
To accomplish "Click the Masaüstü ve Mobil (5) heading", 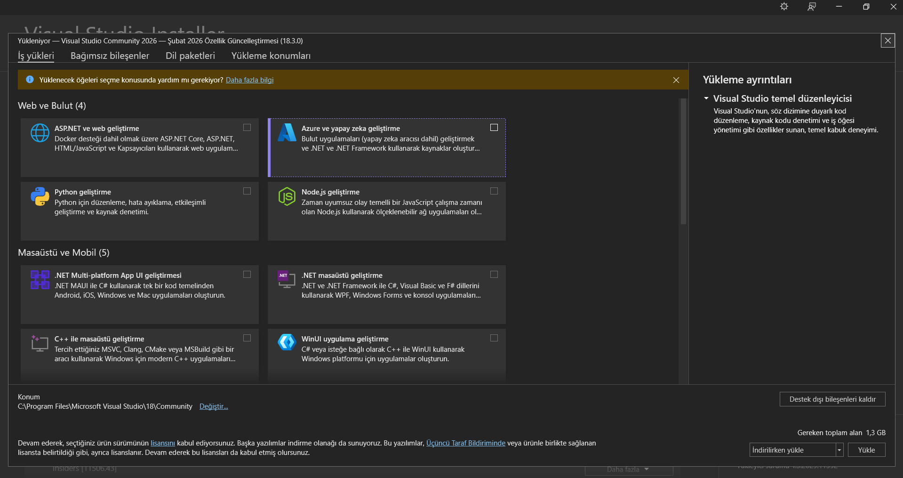I will (64, 253).
